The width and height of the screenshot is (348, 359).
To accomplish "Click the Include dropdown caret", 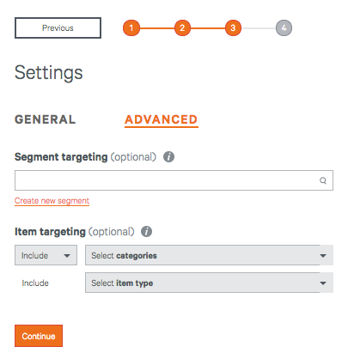I will (67, 256).
